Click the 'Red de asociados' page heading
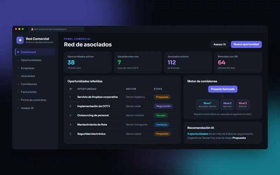 pos(88,44)
